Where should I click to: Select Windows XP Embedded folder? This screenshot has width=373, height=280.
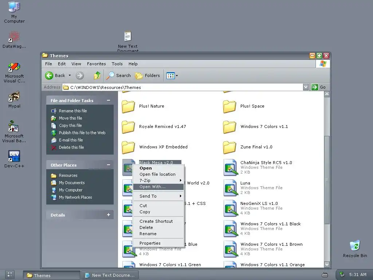[x=154, y=147]
